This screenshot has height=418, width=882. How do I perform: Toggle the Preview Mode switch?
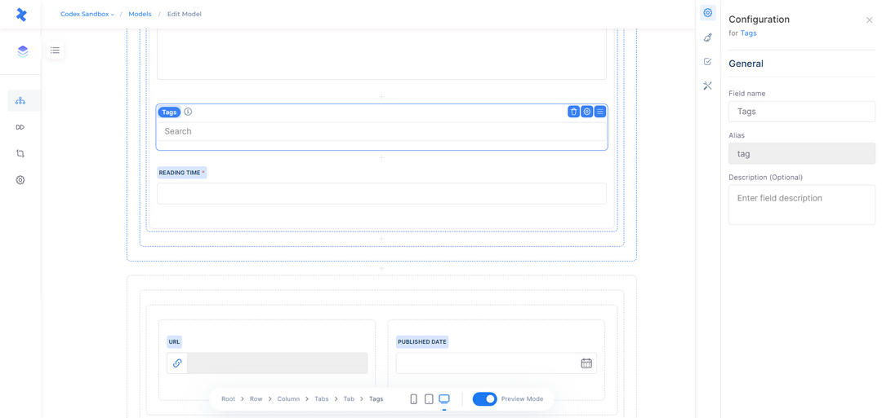tap(485, 399)
